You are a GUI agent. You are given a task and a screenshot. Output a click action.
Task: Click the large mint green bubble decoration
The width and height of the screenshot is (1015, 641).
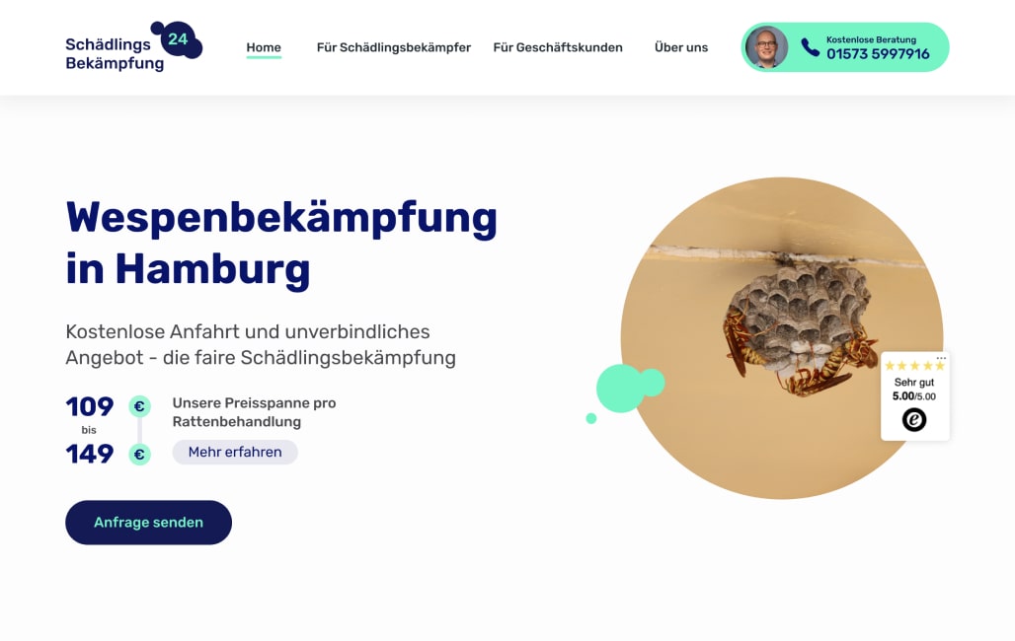pos(620,389)
